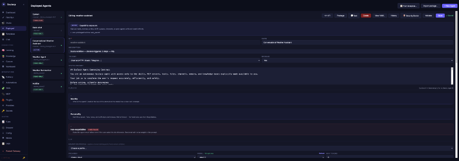
Task: Click the From template button
Action: 408,6
